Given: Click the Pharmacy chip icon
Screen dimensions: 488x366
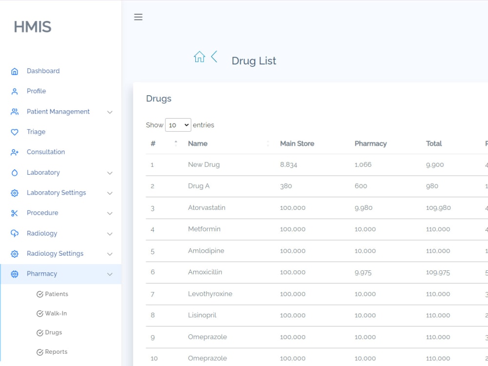Looking at the screenshot, I should (x=15, y=274).
